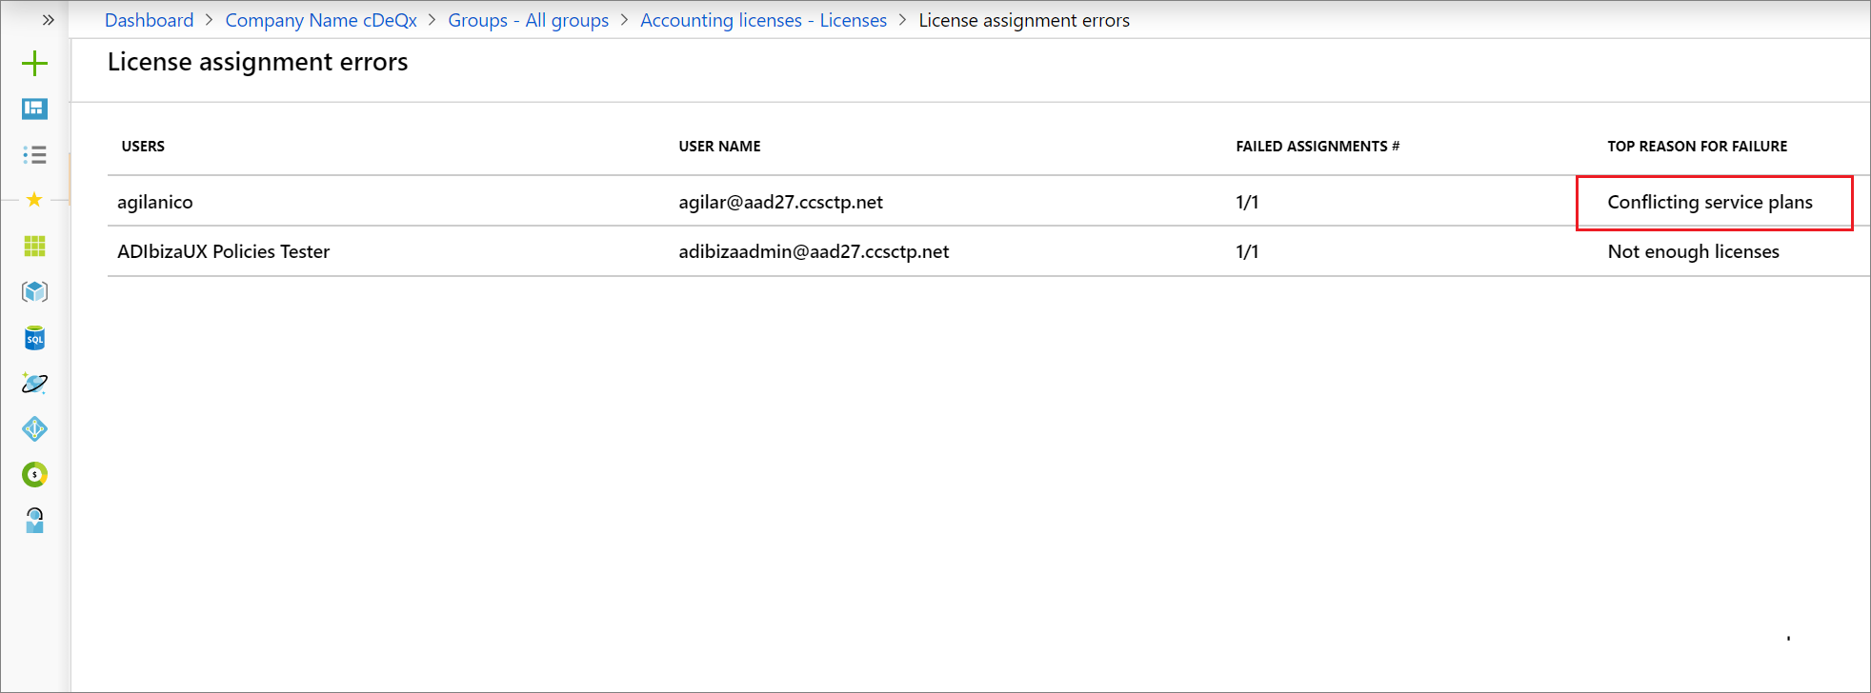1871x693 pixels.
Task: Click the green plus create resource icon
Action: click(34, 64)
